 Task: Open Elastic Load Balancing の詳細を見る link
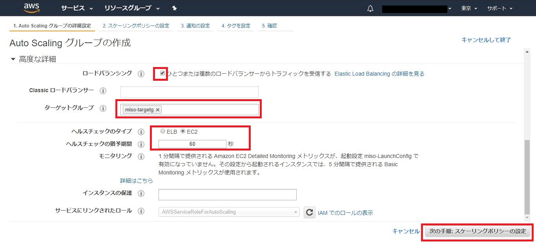[x=379, y=74]
